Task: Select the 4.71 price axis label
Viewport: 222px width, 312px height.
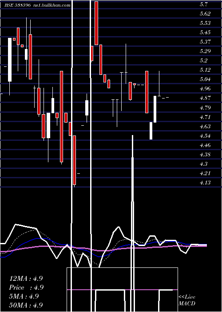Action: point(205,117)
